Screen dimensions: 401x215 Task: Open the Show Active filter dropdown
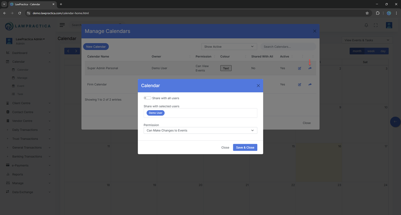point(229,47)
